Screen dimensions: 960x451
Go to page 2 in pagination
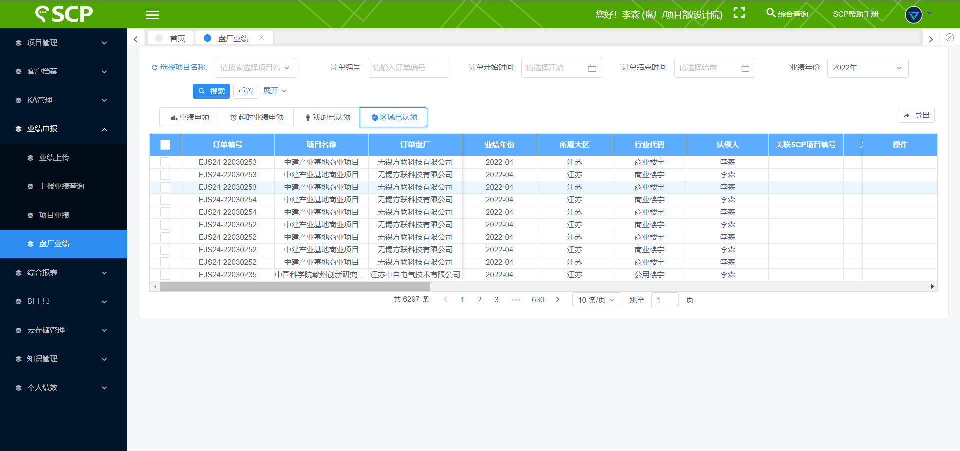479,300
